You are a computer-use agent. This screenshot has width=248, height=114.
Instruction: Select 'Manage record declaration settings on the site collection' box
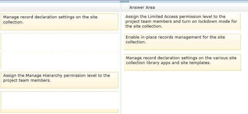click(x=60, y=22)
